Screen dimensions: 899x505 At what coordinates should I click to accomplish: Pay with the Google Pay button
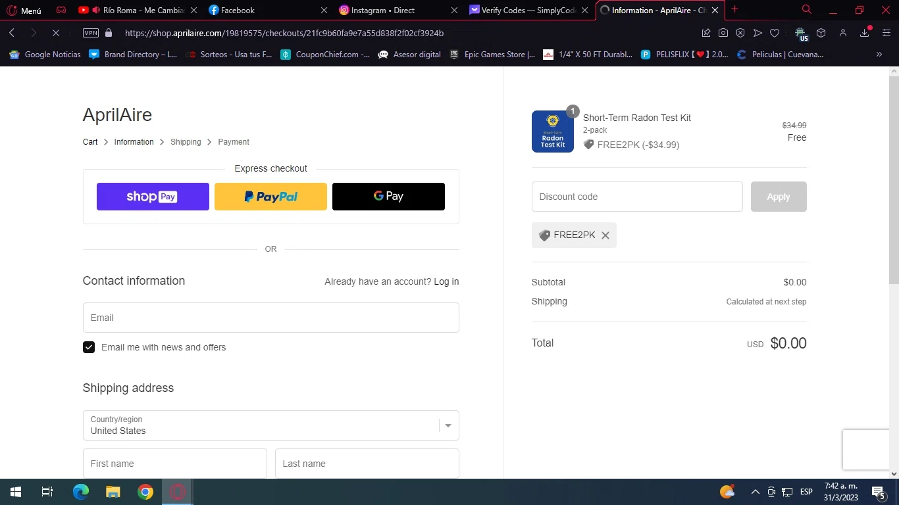coord(388,197)
